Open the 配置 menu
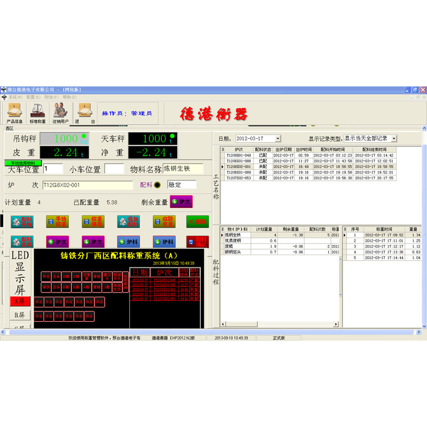This screenshot has height=427, width=427. pos(33,97)
